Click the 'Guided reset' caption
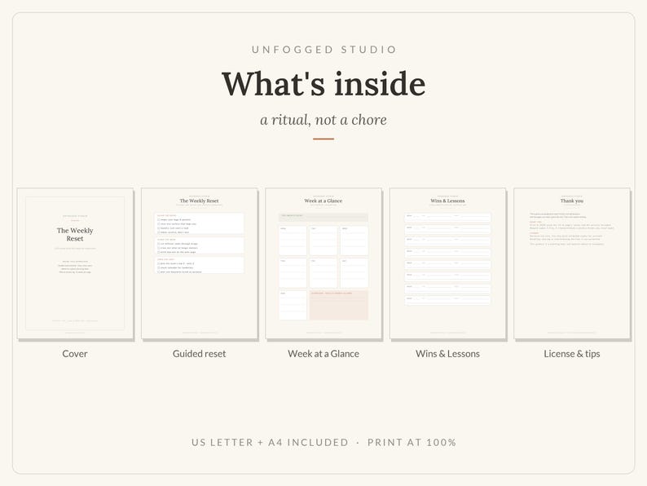Screen dimensions: 647x486 click(x=200, y=353)
